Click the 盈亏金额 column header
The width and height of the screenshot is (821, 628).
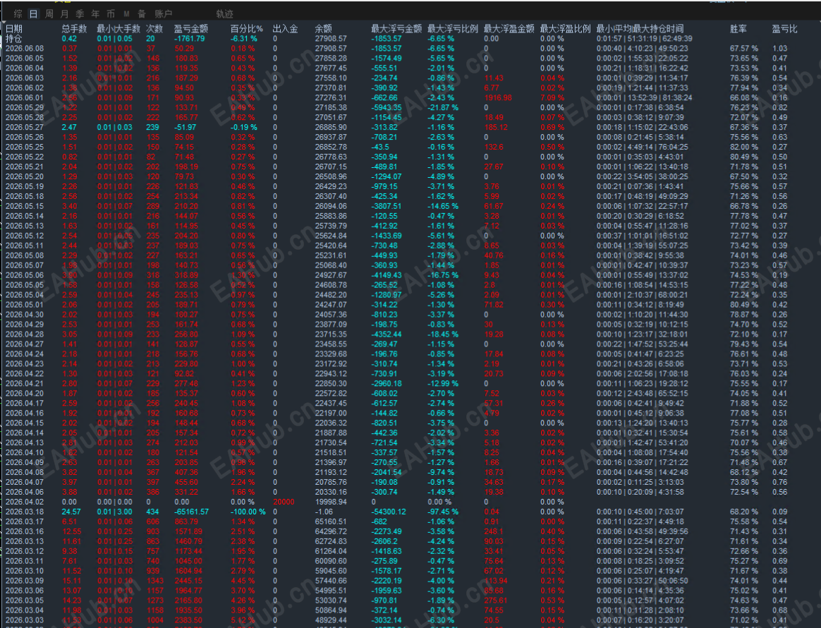tap(191, 29)
